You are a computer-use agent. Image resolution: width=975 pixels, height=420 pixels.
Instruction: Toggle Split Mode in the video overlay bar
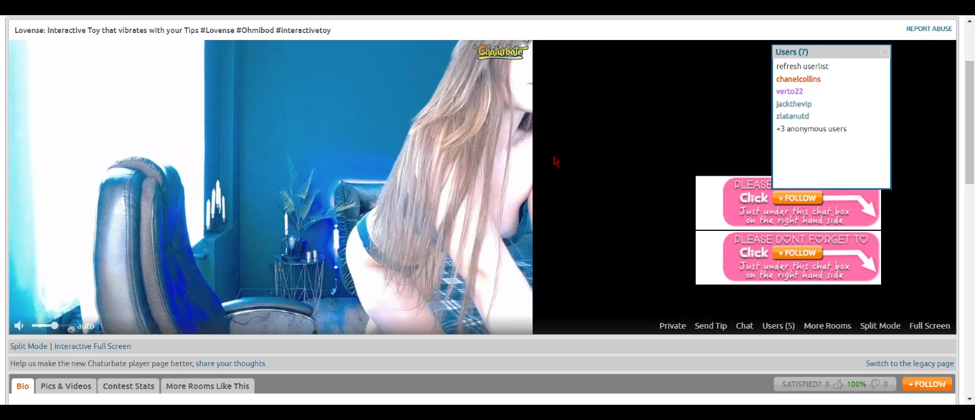coord(880,326)
